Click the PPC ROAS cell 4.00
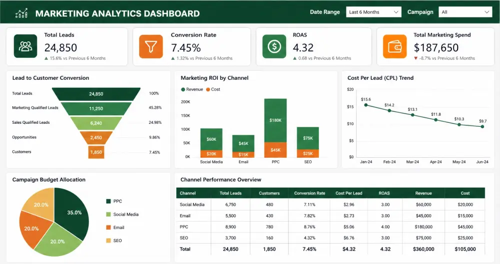The width and height of the screenshot is (500, 264). point(385,227)
